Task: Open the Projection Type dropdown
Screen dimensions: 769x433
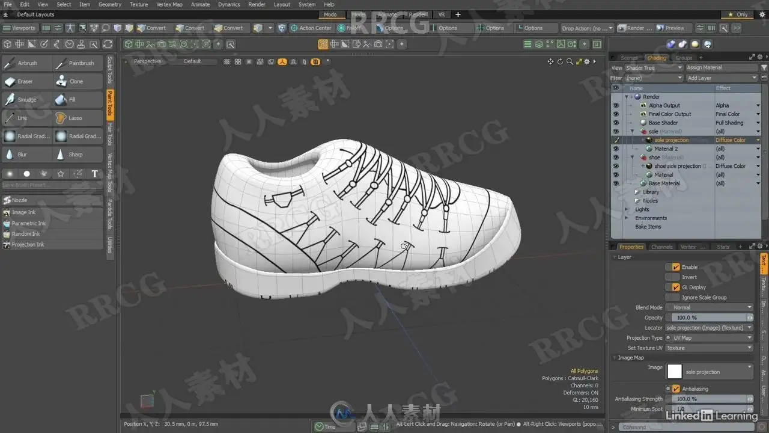Action: pyautogui.click(x=709, y=338)
